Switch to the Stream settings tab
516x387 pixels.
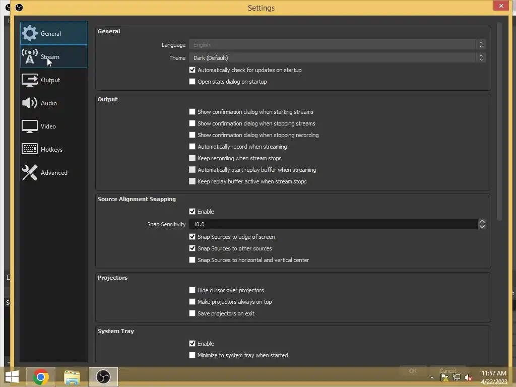53,56
